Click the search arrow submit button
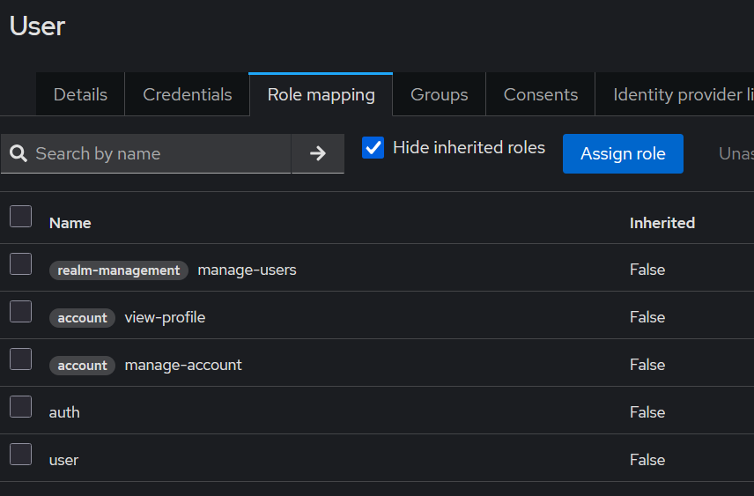 coord(318,154)
